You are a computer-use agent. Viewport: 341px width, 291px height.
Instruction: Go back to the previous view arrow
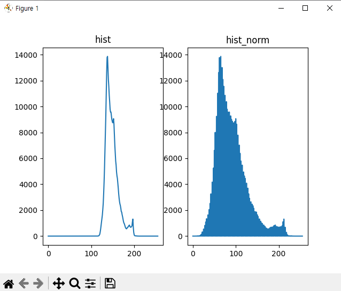coord(24,284)
